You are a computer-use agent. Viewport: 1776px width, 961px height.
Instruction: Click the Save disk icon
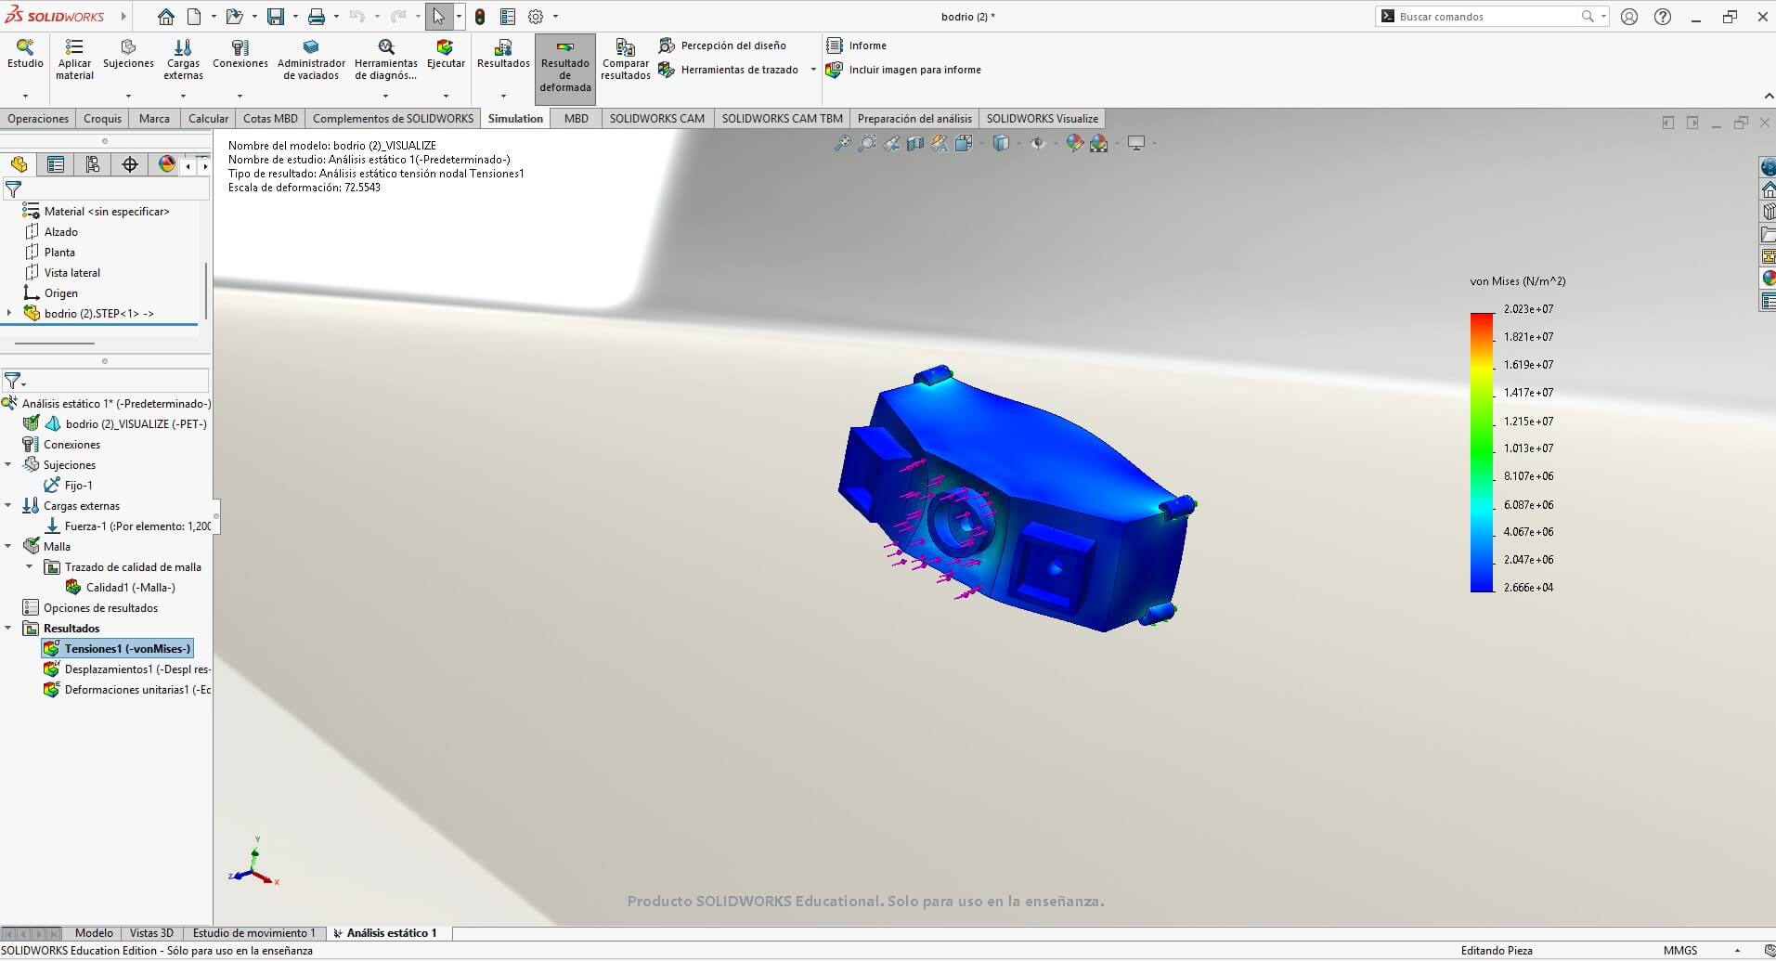pyautogui.click(x=276, y=17)
